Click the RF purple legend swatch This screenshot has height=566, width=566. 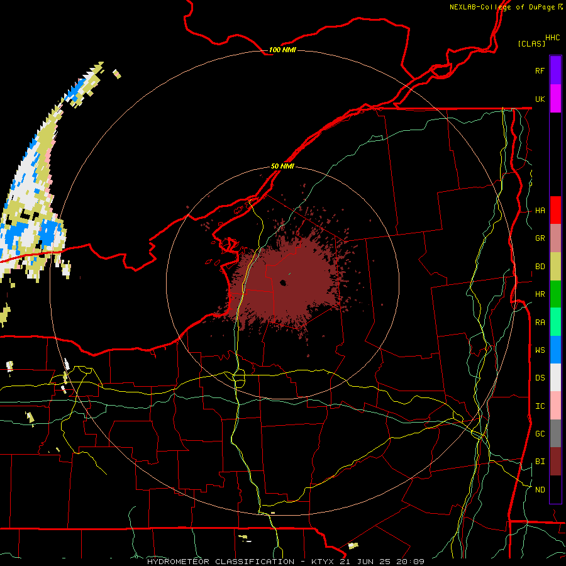coord(555,70)
